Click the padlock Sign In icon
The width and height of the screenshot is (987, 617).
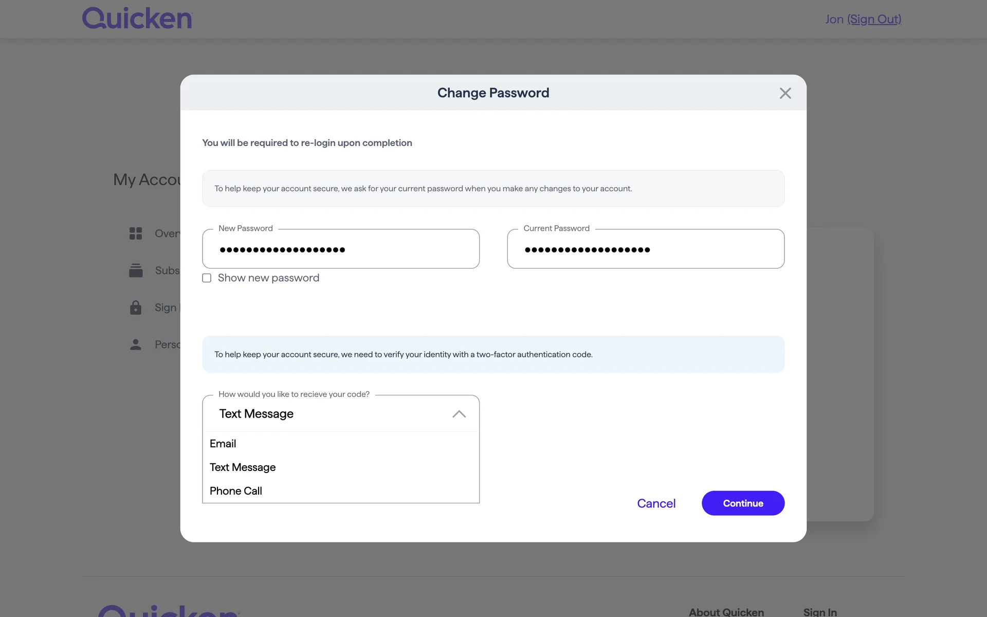click(x=136, y=307)
